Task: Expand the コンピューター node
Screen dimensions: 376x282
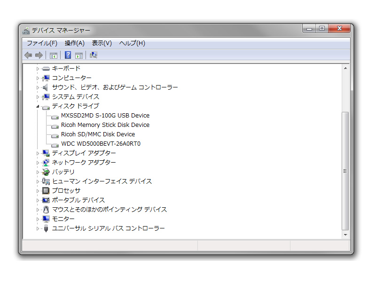Action: click(38, 78)
